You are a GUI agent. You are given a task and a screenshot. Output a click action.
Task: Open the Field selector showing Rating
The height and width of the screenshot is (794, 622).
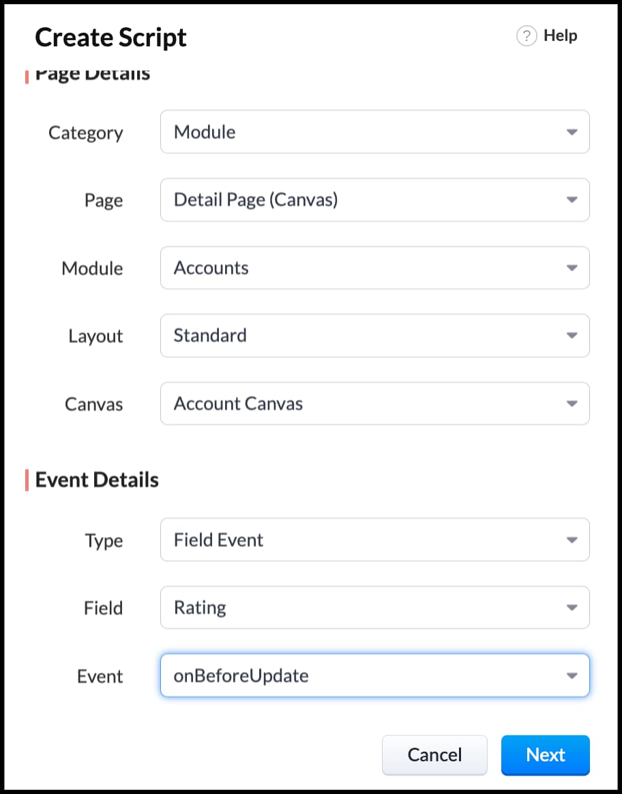[x=375, y=607]
